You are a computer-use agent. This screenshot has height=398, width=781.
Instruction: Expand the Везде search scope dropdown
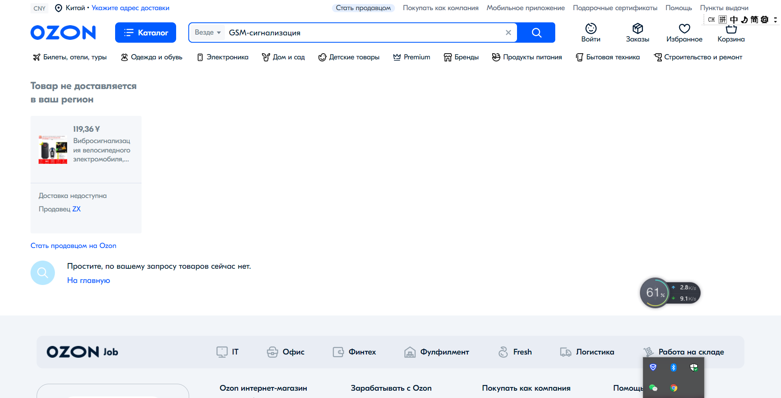[x=207, y=33]
